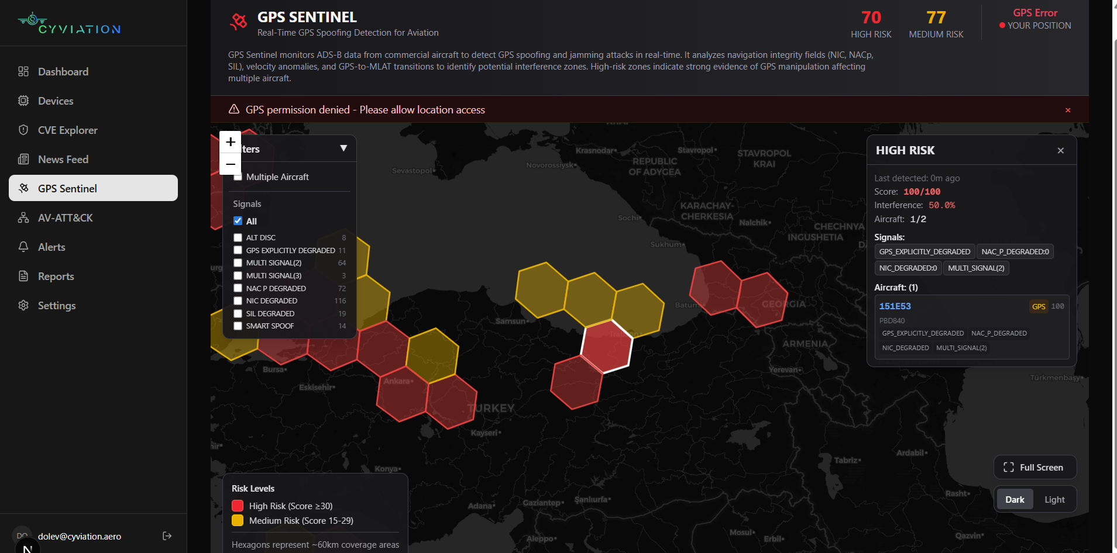Click the yellow GPS badge on aircraft card
This screenshot has width=1117, height=553.
(x=1039, y=306)
